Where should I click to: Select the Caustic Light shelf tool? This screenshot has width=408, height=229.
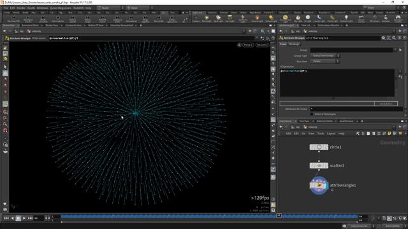pyautogui.click(x=319, y=18)
